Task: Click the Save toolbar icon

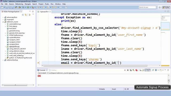Action: [x=7, y=7]
